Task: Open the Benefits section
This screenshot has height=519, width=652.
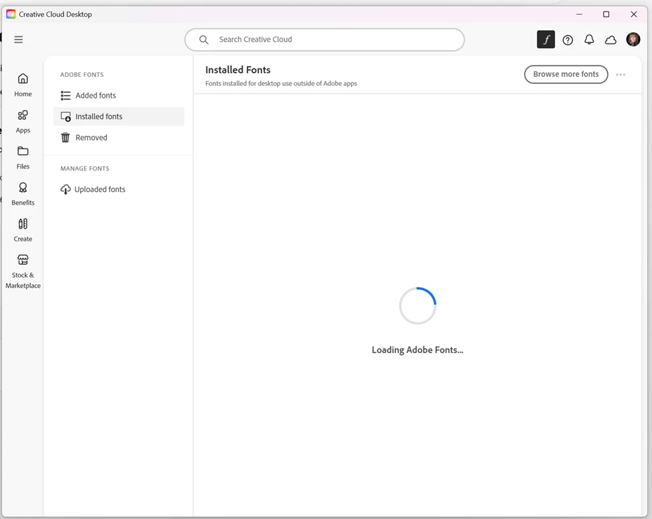Action: coord(23,194)
